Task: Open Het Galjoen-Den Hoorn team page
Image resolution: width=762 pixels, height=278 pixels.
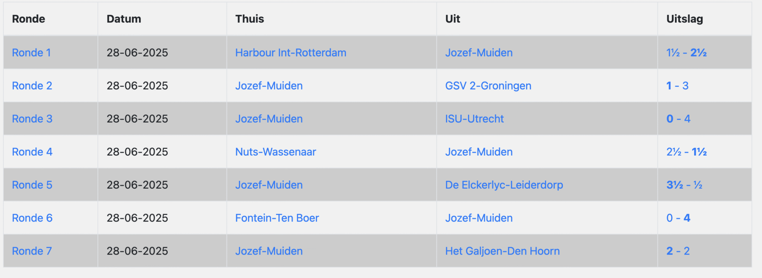Action: 502,251
